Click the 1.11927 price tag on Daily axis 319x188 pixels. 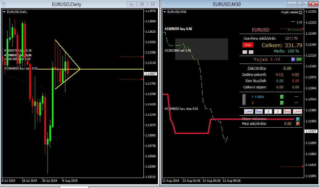151,74
